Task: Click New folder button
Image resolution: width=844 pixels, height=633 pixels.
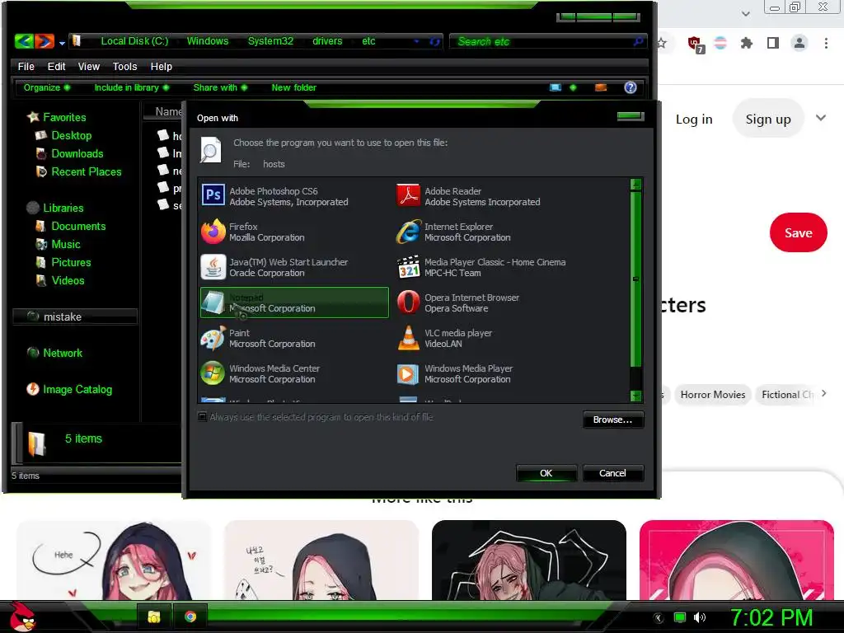Action: click(294, 87)
